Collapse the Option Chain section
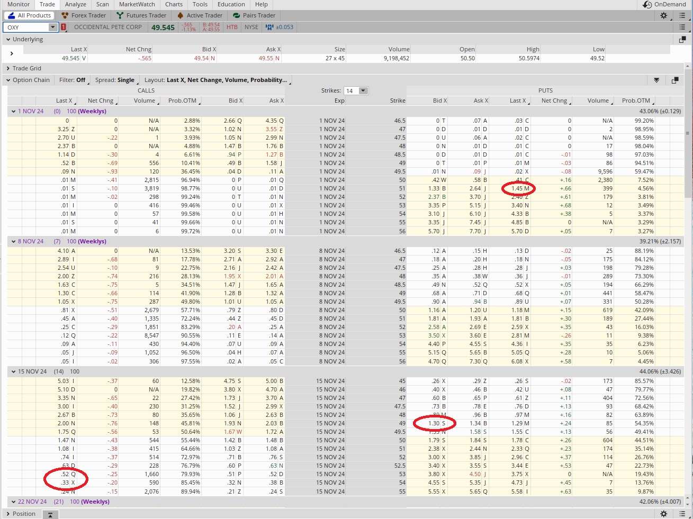The height and width of the screenshot is (519, 693). point(8,80)
